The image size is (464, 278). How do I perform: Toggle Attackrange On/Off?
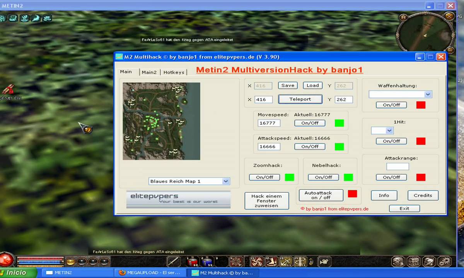tap(391, 177)
